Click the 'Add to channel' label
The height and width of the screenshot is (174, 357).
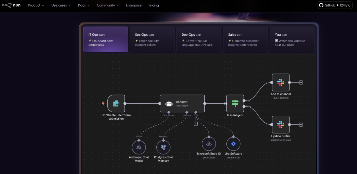point(281,94)
